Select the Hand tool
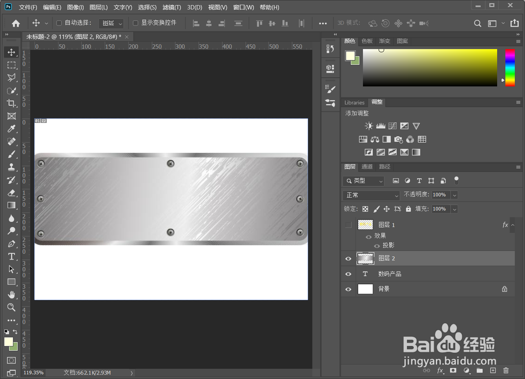This screenshot has width=525, height=379. point(11,295)
